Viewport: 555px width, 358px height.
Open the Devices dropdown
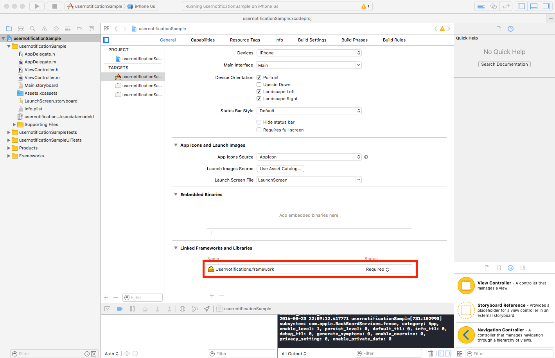[x=309, y=53]
